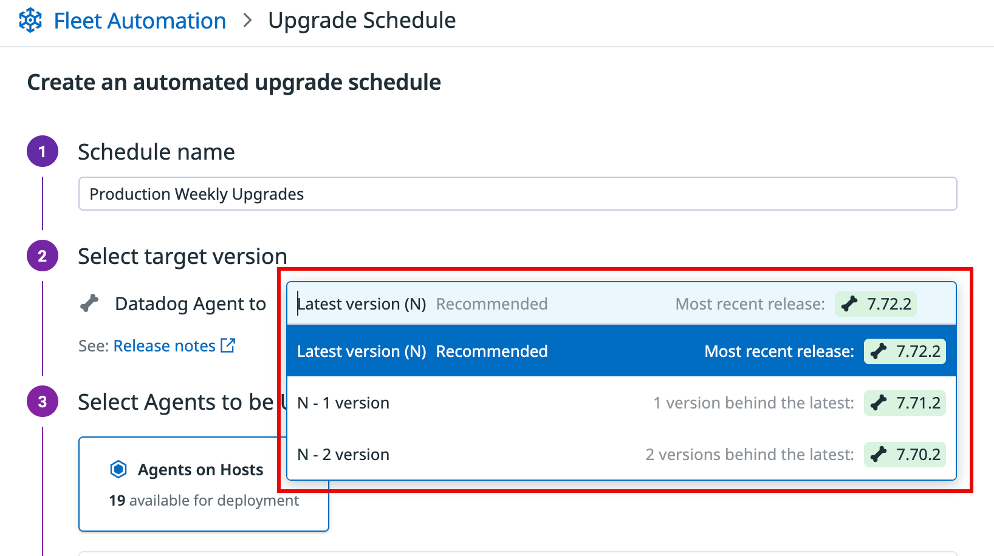Click the Agents on Hosts hexagon icon
This screenshot has height=556, width=994.
118,469
